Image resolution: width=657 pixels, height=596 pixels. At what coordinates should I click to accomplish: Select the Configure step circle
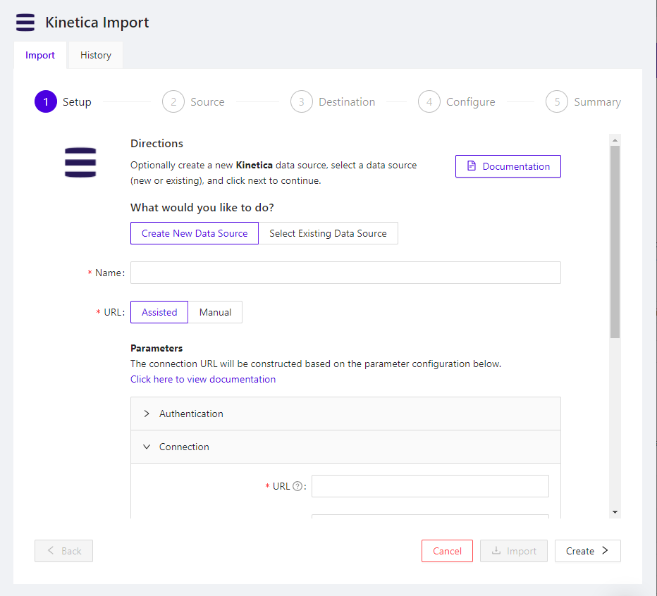click(x=429, y=101)
